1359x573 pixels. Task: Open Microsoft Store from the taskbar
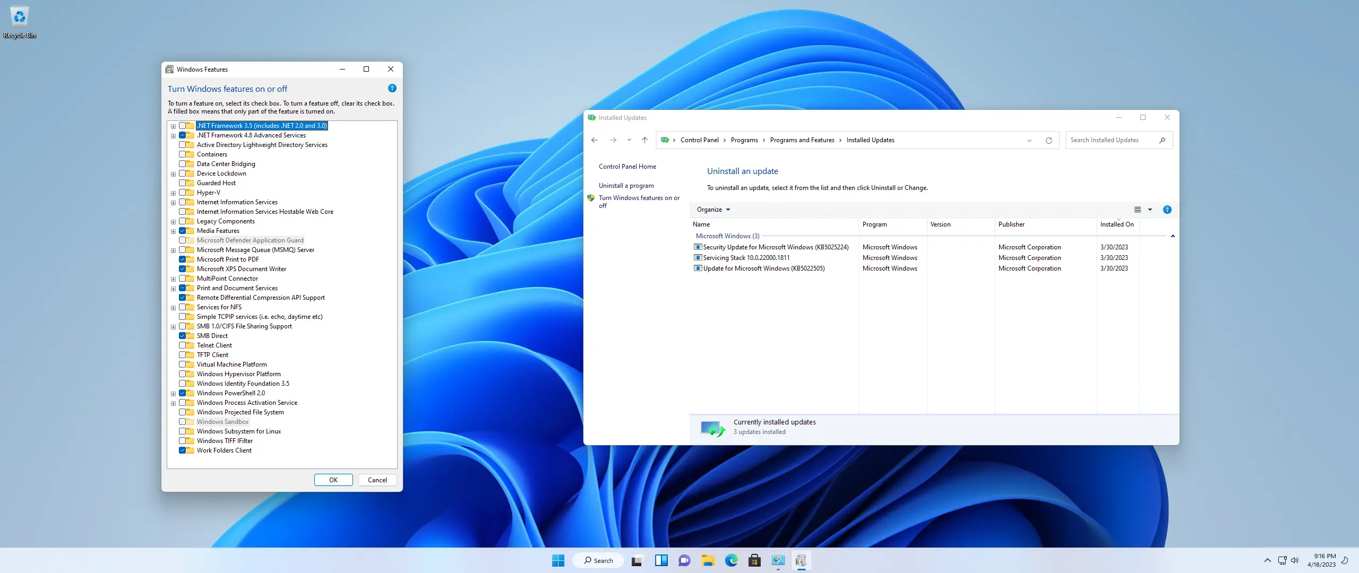[754, 560]
